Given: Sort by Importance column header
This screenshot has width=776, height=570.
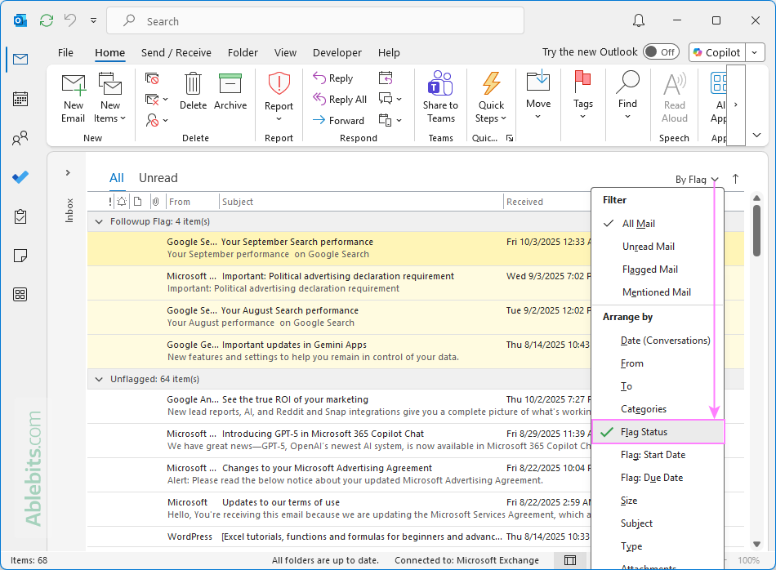Looking at the screenshot, I should [x=110, y=202].
